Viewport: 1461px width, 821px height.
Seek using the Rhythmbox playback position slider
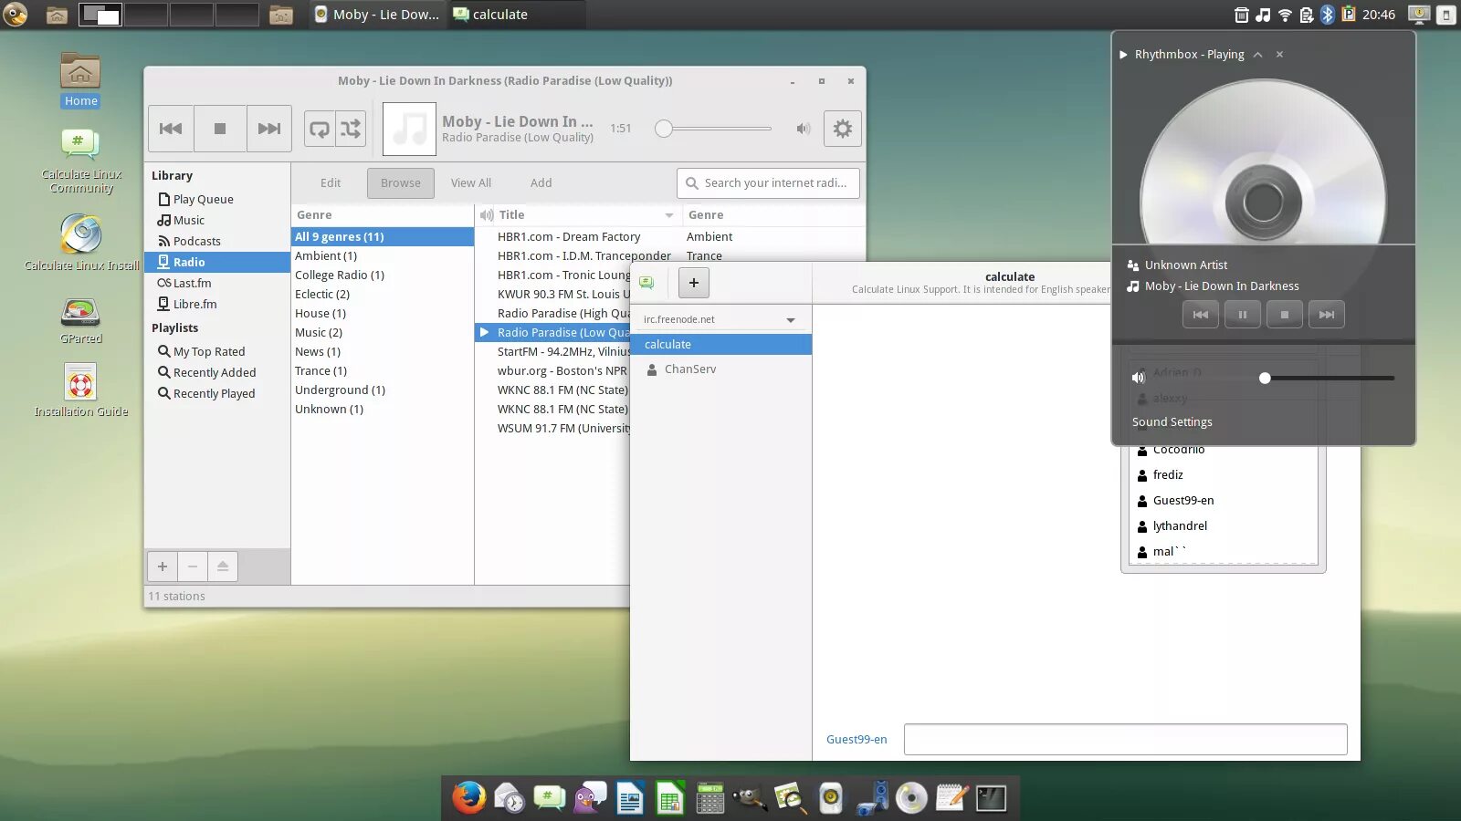(713, 129)
